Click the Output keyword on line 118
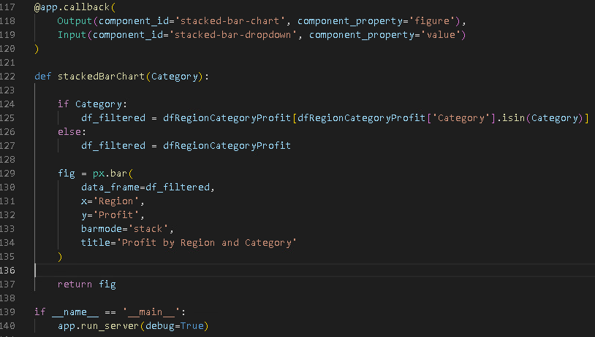Image resolution: width=595 pixels, height=337 pixels. (x=75, y=21)
